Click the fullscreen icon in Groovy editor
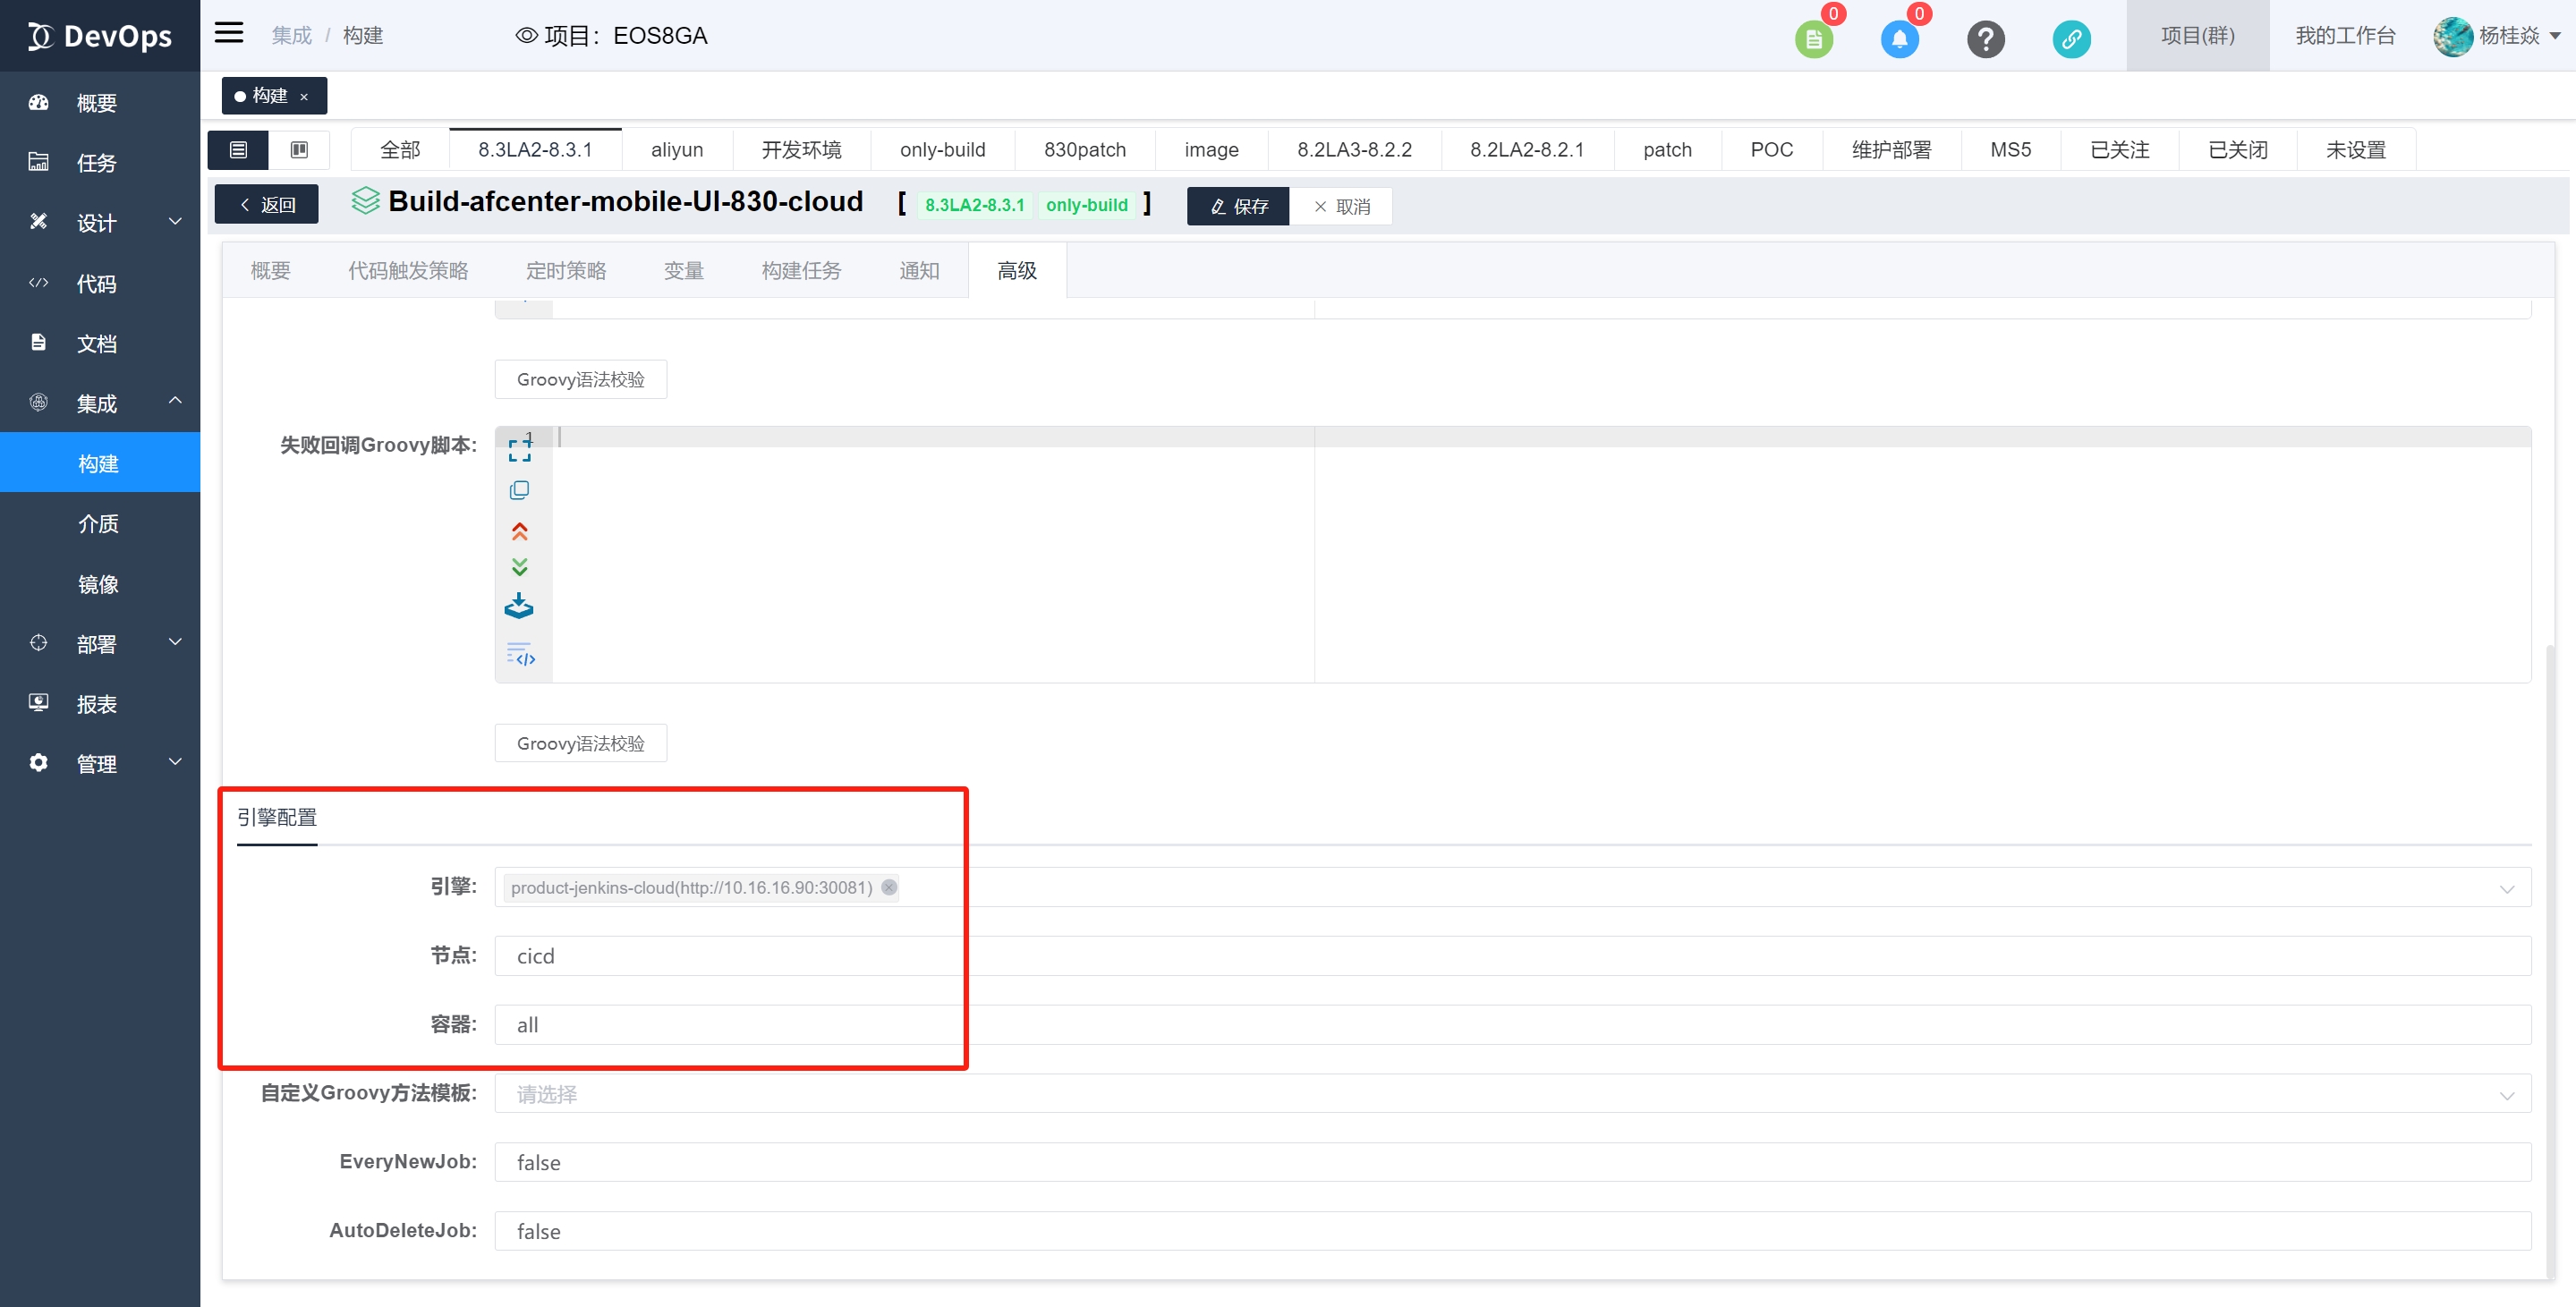 pyautogui.click(x=519, y=449)
